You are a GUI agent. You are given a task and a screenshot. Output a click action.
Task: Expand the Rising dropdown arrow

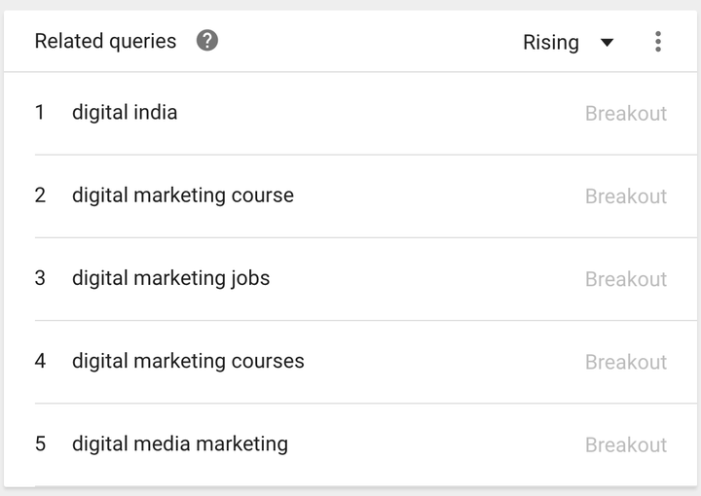(608, 43)
